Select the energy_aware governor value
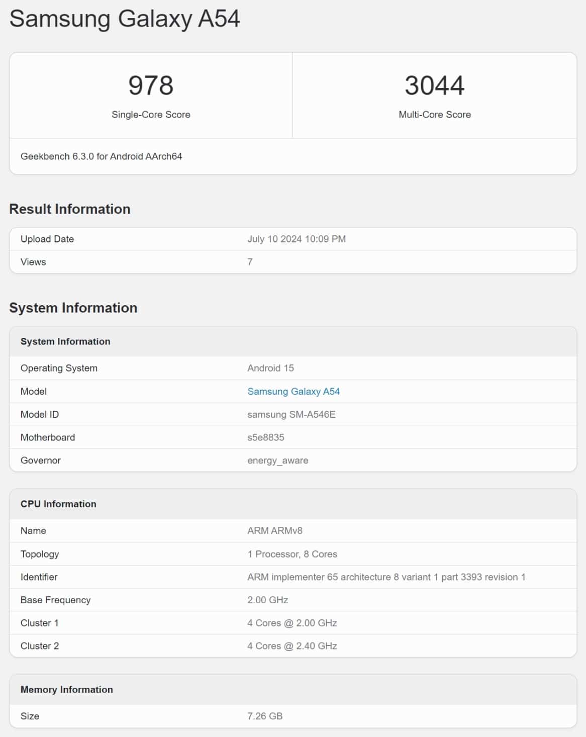The height and width of the screenshot is (737, 586). [x=278, y=460]
